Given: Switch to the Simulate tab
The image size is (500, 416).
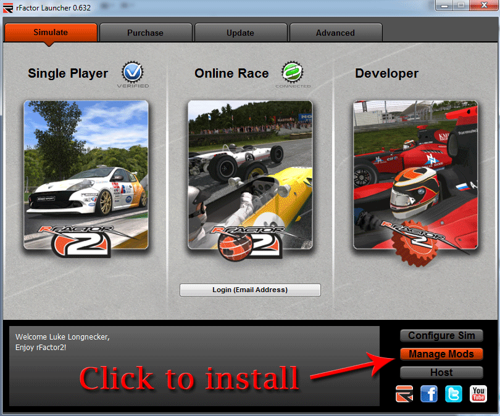Looking at the screenshot, I should pyautogui.click(x=51, y=33).
